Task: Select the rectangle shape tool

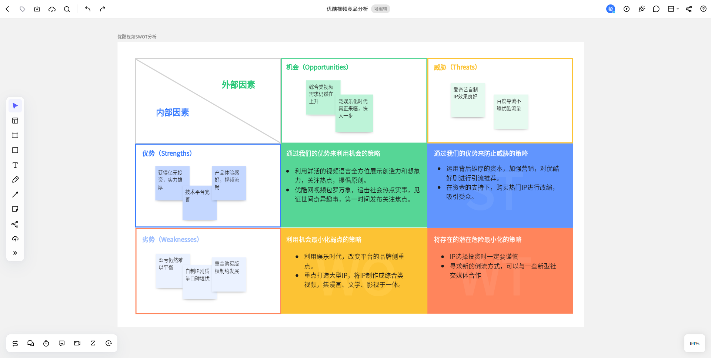Action: (15, 150)
